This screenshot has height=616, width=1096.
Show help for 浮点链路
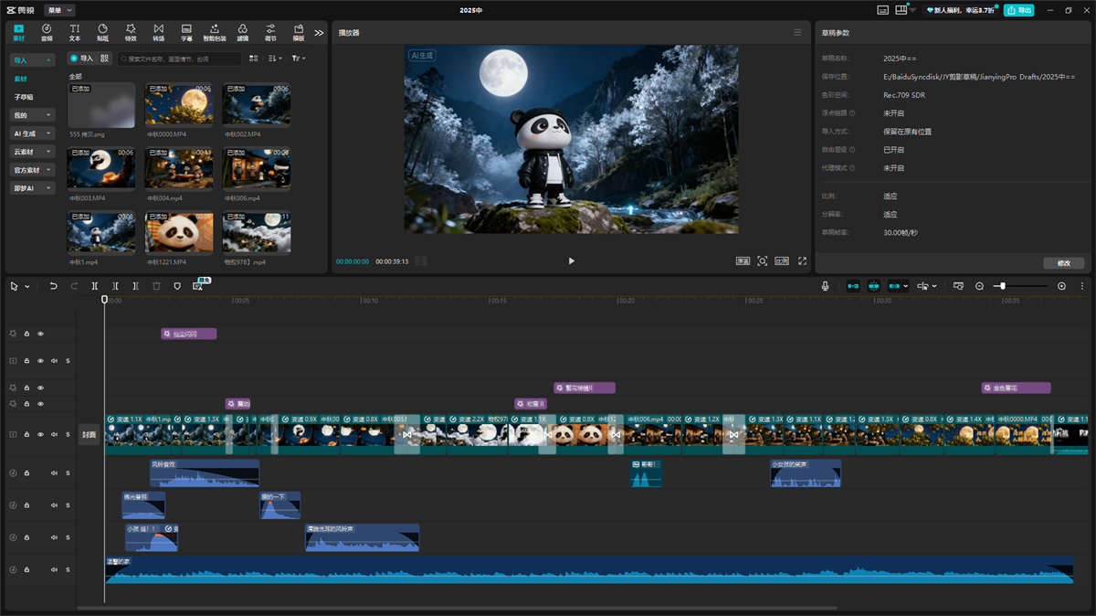click(854, 113)
